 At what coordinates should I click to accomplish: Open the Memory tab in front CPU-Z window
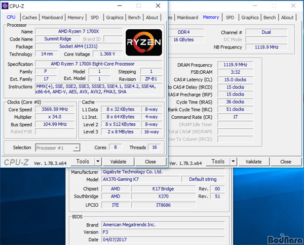click(x=75, y=17)
